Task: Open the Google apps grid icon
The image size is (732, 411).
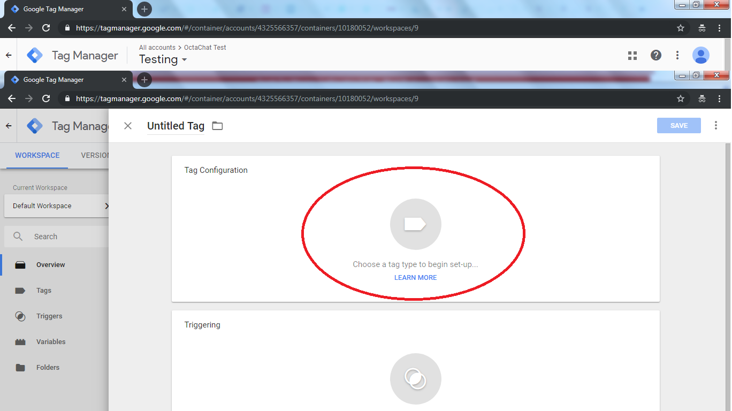Action: tap(632, 56)
